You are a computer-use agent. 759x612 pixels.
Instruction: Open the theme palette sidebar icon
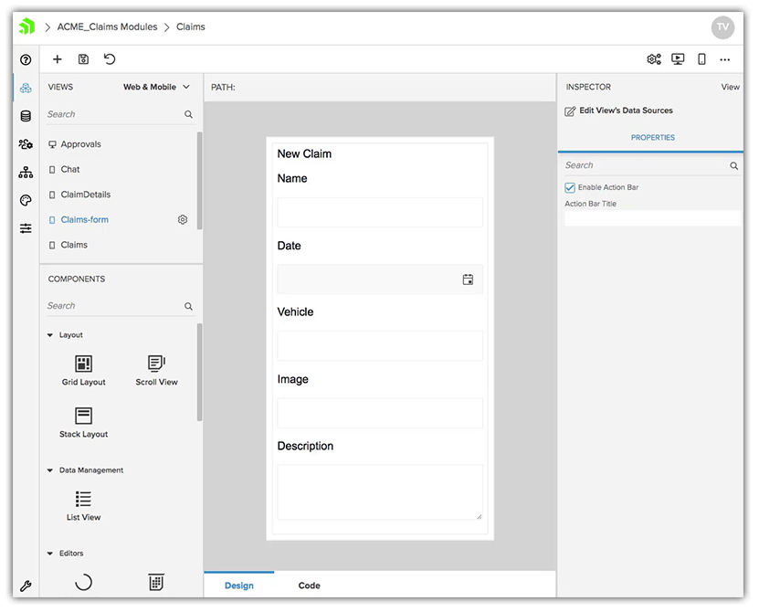[26, 200]
